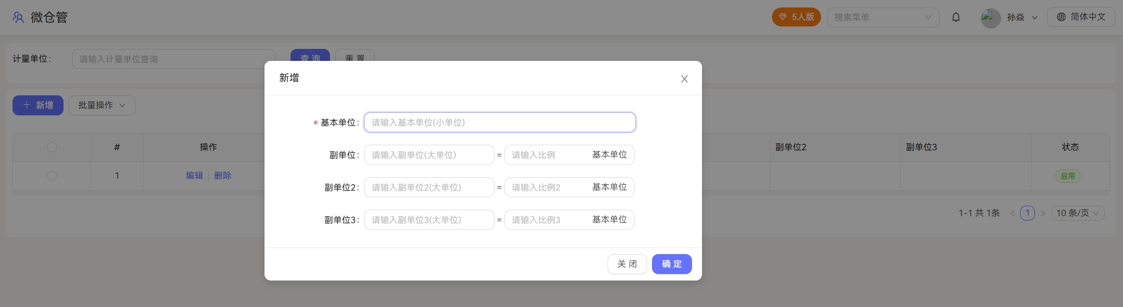Go to the previous page arrow
The width and height of the screenshot is (1123, 307).
click(1012, 213)
